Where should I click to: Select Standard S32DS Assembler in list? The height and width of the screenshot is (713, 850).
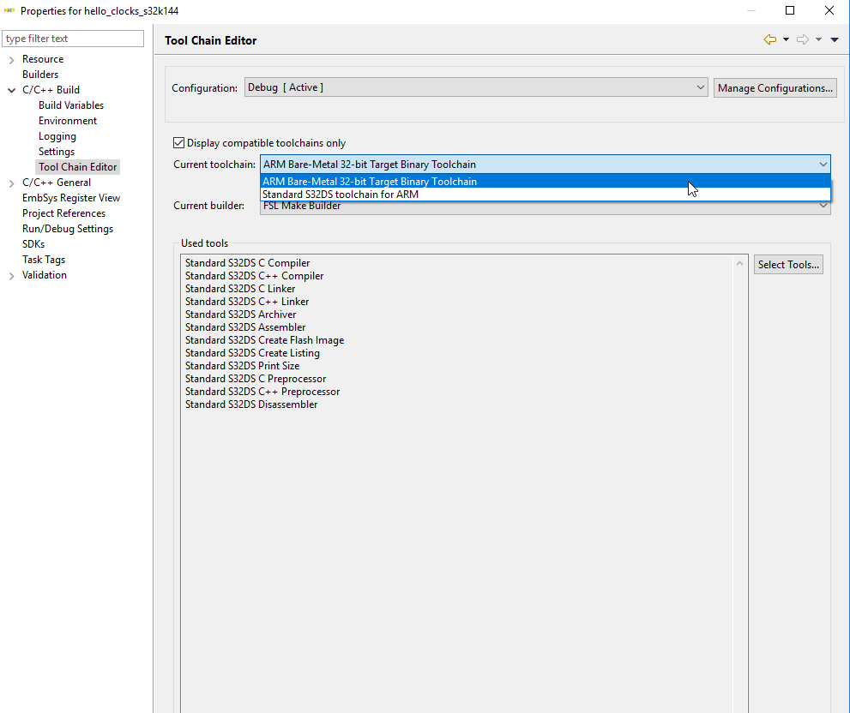[245, 327]
